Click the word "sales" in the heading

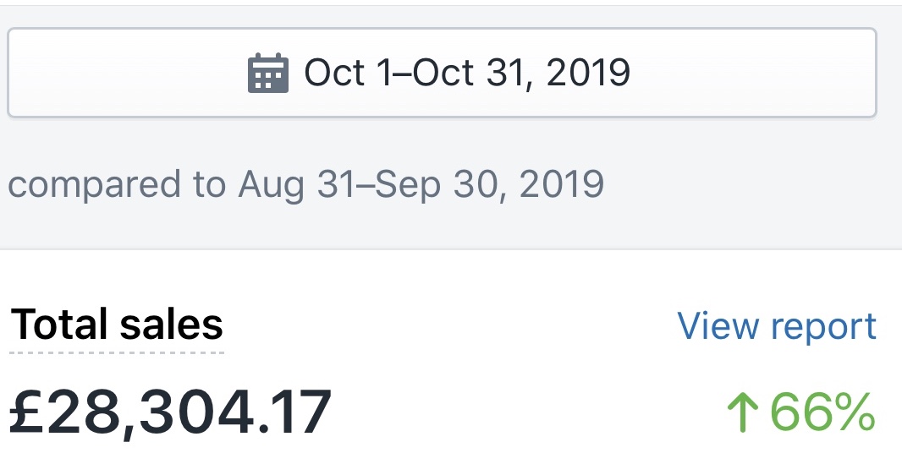click(x=172, y=325)
